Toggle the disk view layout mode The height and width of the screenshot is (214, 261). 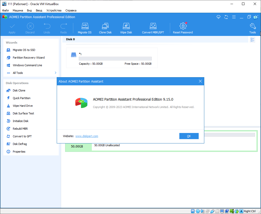coord(252,39)
